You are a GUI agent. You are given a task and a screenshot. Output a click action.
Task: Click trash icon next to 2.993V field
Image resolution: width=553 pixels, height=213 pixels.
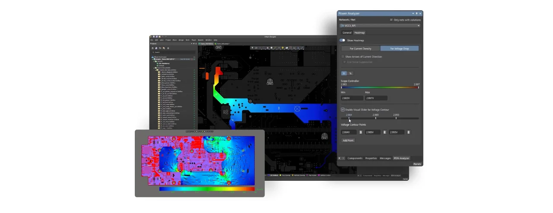(408, 132)
